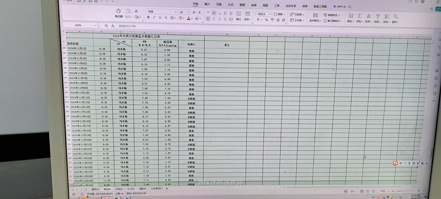Switch to the 数据 Data tab
This screenshot has width=441, height=199.
point(242,5)
